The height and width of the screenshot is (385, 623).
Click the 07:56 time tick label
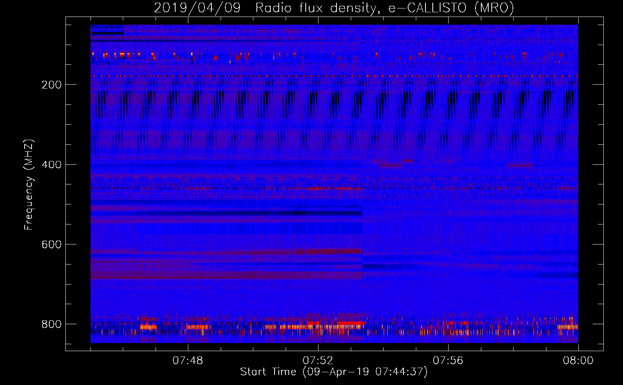coord(448,361)
